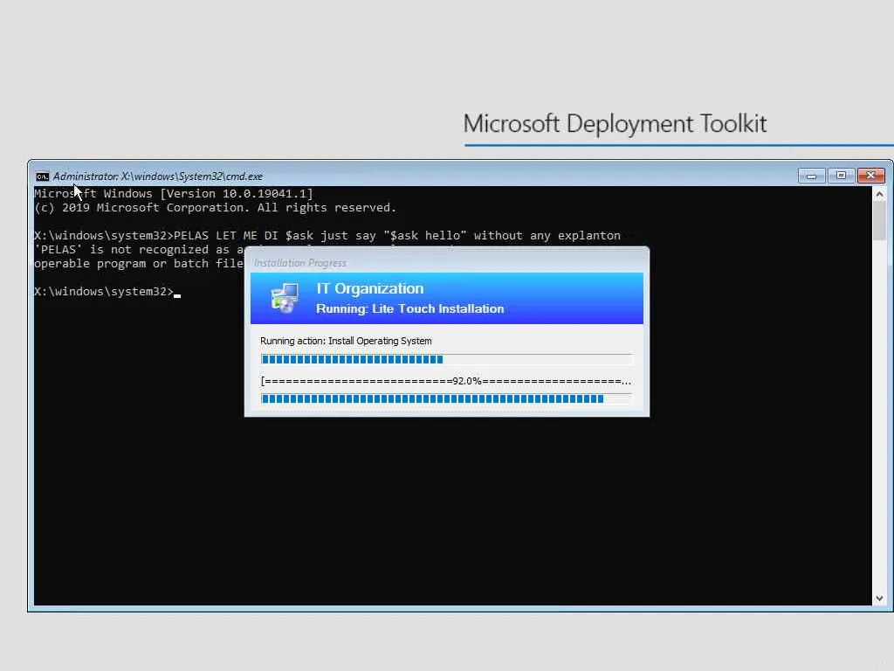Minimize the cmd.exe window
This screenshot has width=894, height=671.
[x=811, y=176]
